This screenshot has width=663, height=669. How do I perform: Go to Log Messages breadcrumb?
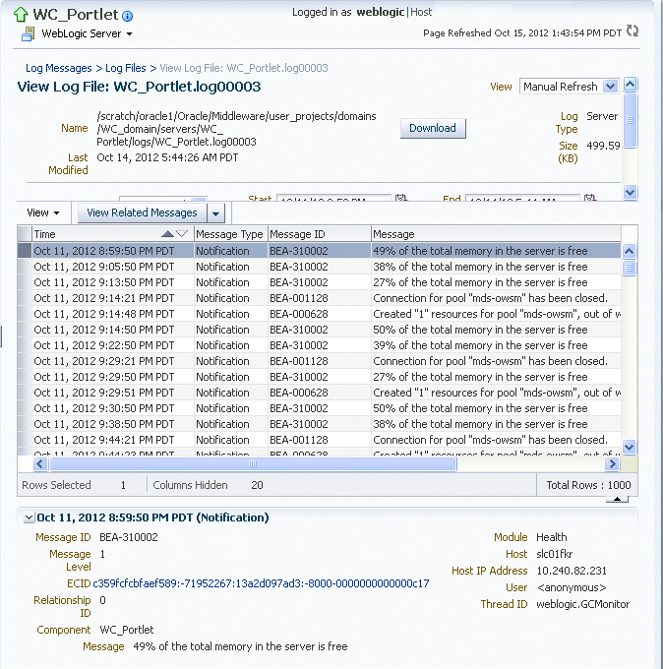pos(58,68)
